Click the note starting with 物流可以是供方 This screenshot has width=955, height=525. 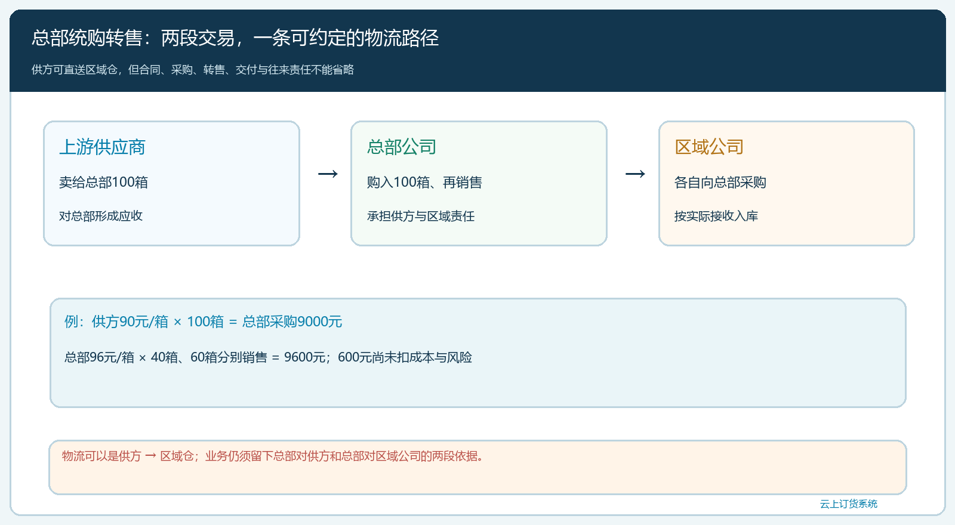(273, 456)
